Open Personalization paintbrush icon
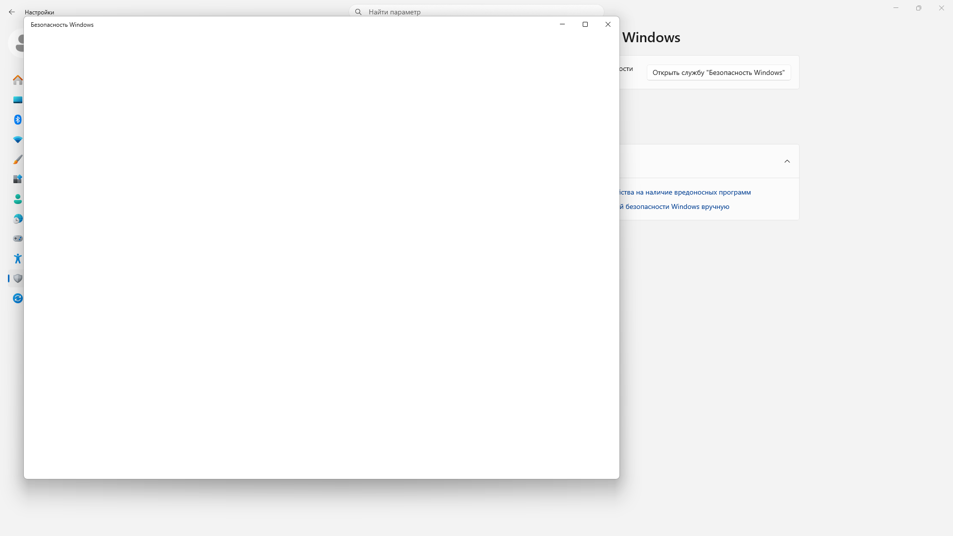Viewport: 953px width, 536px height. pos(18,159)
